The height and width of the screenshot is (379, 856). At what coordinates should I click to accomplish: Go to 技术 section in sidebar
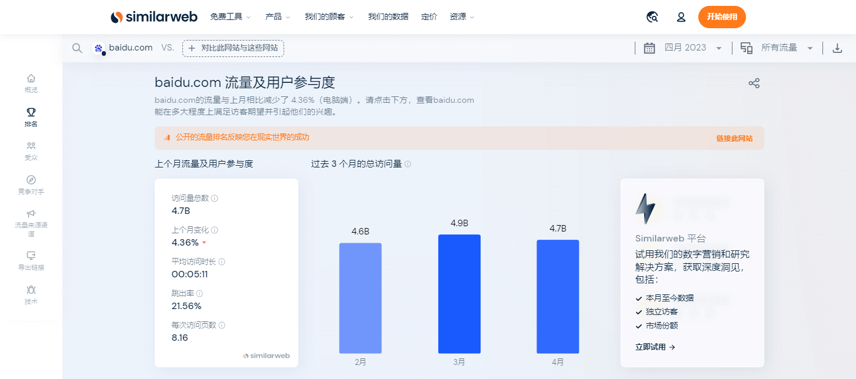(x=31, y=294)
